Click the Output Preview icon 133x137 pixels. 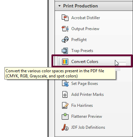[x=65, y=29]
